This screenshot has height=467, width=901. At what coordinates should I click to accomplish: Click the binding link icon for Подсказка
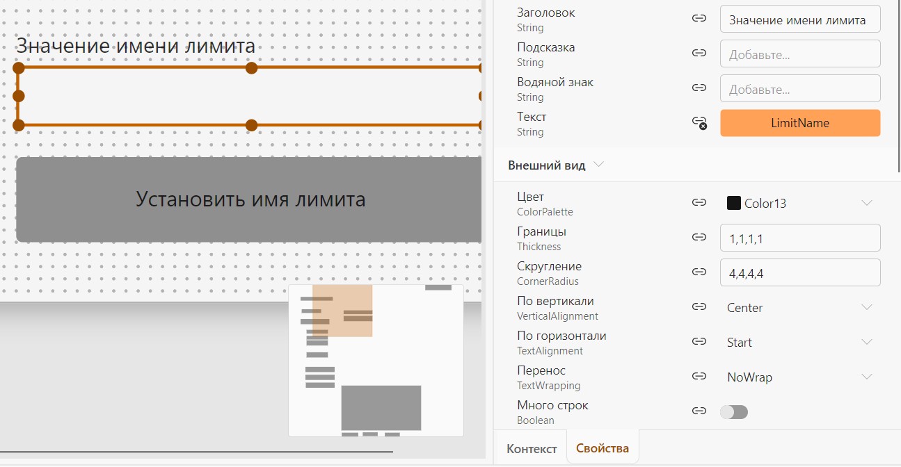(699, 54)
